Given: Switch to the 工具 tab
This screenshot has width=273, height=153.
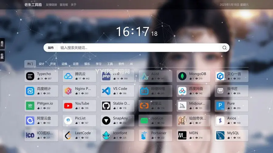Looking at the screenshot, I should (x=110, y=64).
